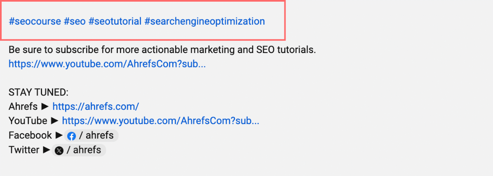
Task: Visit the https://ahrefs.com/ link
Action: [96, 107]
